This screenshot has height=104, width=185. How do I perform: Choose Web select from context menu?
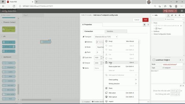(x=121, y=93)
